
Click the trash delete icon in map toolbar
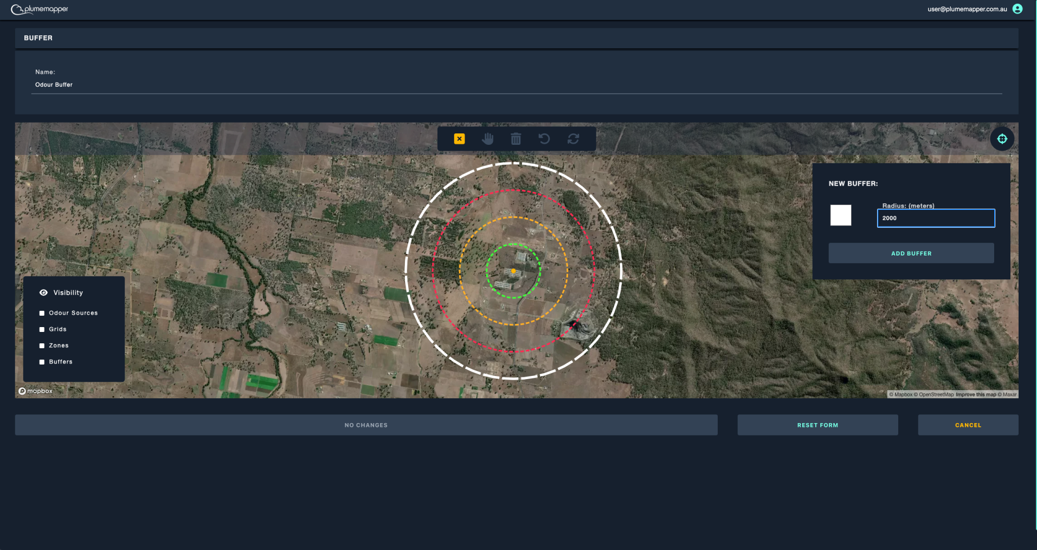coord(516,139)
